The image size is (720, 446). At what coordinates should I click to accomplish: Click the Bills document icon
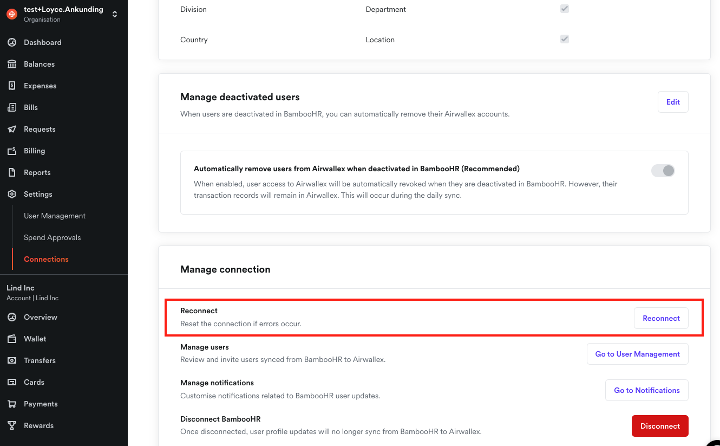12,107
